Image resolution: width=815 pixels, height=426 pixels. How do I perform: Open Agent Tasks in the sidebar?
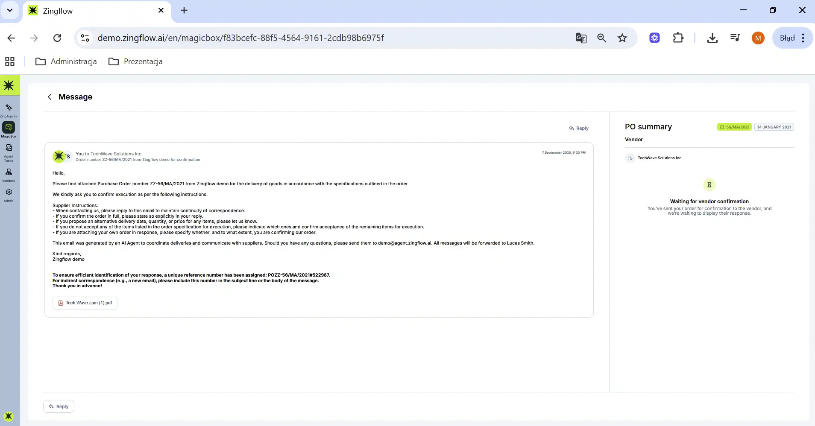pyautogui.click(x=9, y=152)
